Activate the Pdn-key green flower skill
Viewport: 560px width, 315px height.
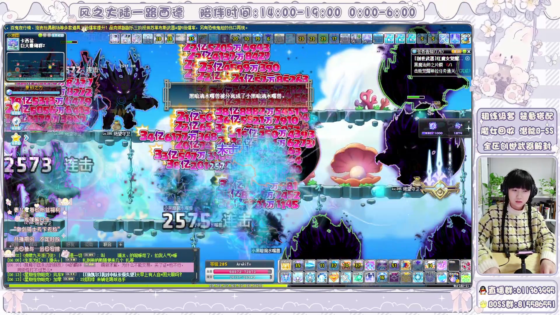point(466,278)
